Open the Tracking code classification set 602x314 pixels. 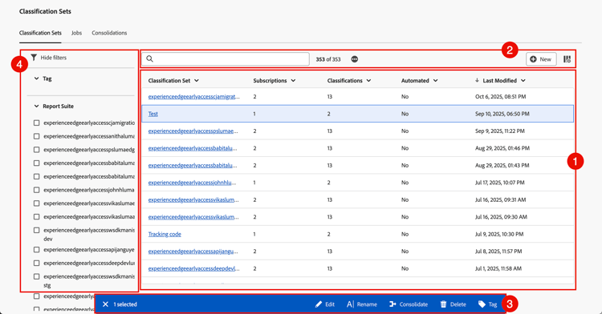165,234
